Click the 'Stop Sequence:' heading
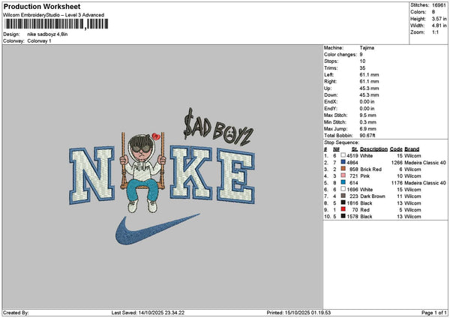The width and height of the screenshot is (450, 318). pos(341,142)
